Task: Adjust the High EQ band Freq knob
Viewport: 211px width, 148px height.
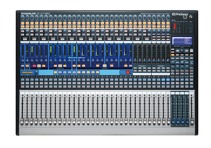Action: point(121,61)
